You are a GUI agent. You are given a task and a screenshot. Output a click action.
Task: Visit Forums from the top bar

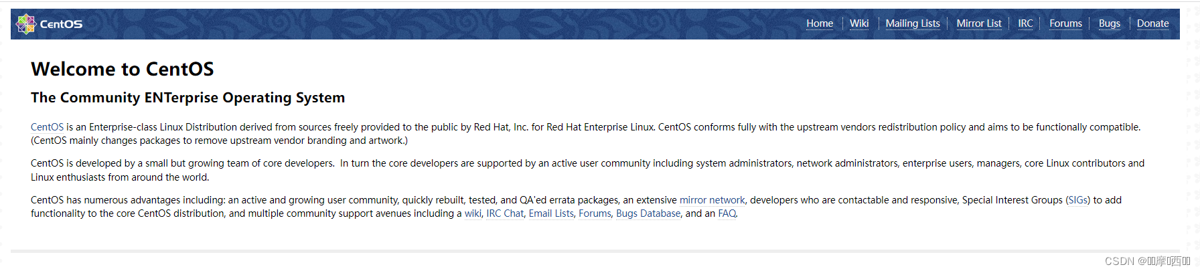tap(1065, 23)
